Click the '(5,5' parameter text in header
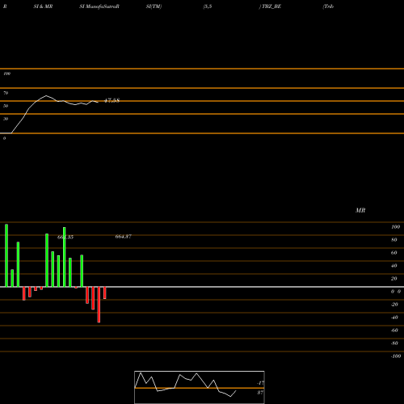Screen dimensions: 404x404 point(208,6)
